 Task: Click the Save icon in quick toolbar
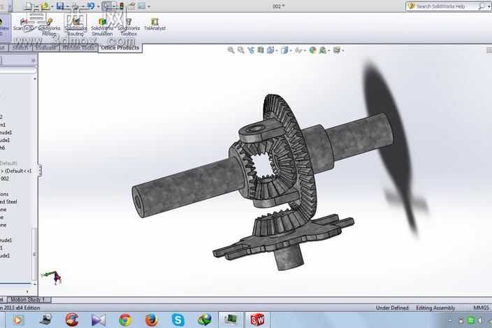tap(60, 6)
